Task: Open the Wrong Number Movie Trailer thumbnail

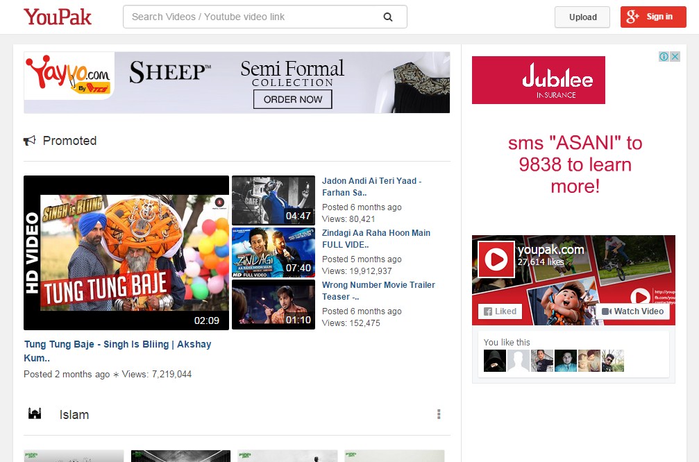Action: tap(273, 305)
